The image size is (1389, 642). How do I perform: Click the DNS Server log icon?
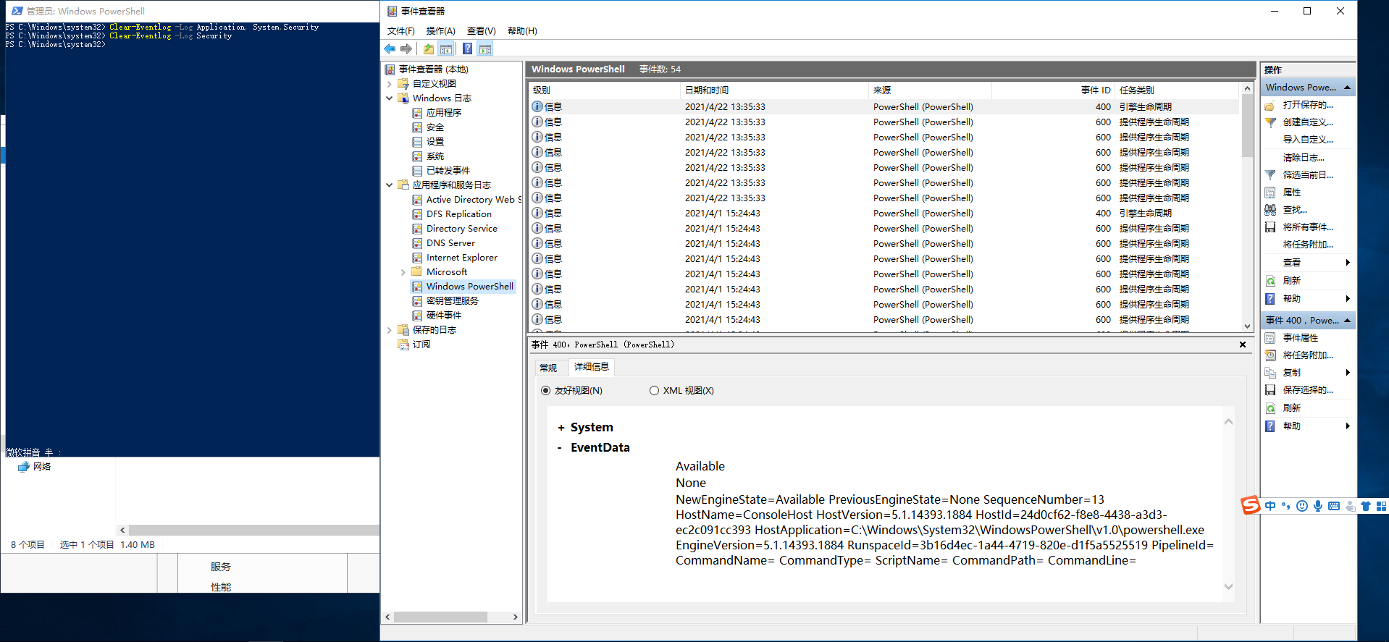point(417,243)
